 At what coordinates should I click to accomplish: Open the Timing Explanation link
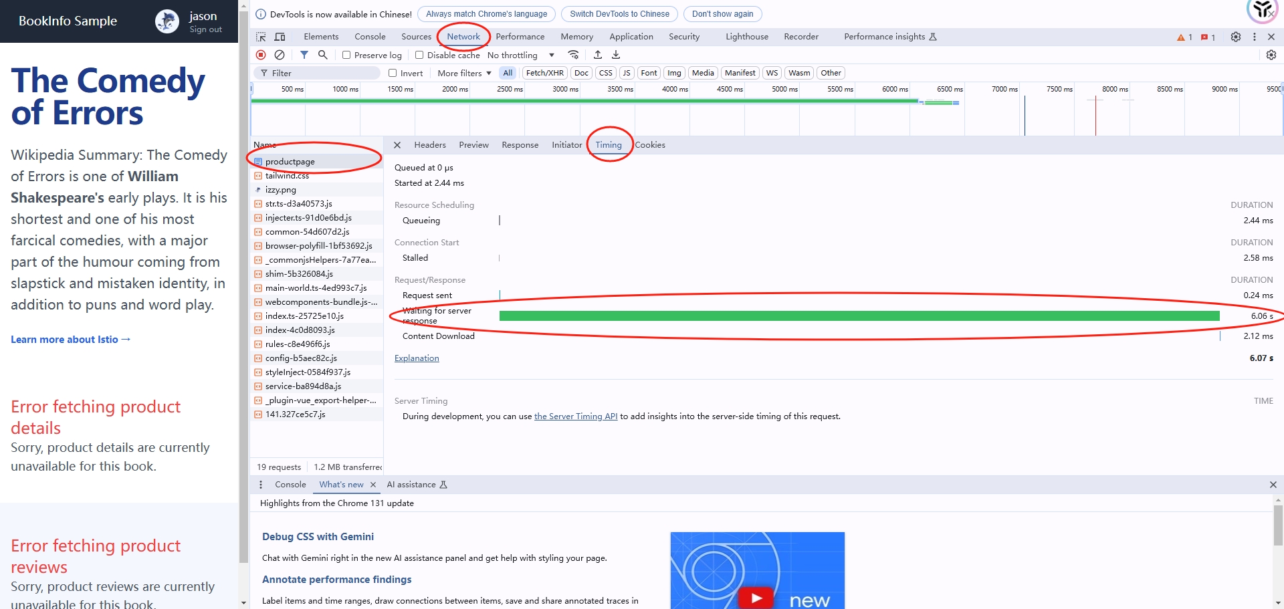point(417,358)
